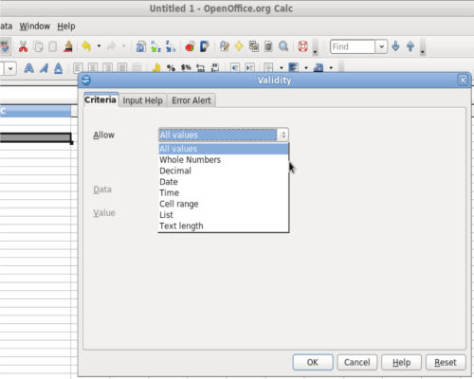
Task: Apply Underline formatting icon
Action: [59, 68]
